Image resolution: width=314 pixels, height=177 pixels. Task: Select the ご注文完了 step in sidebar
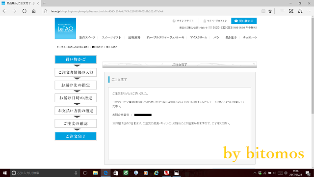tap(76, 136)
